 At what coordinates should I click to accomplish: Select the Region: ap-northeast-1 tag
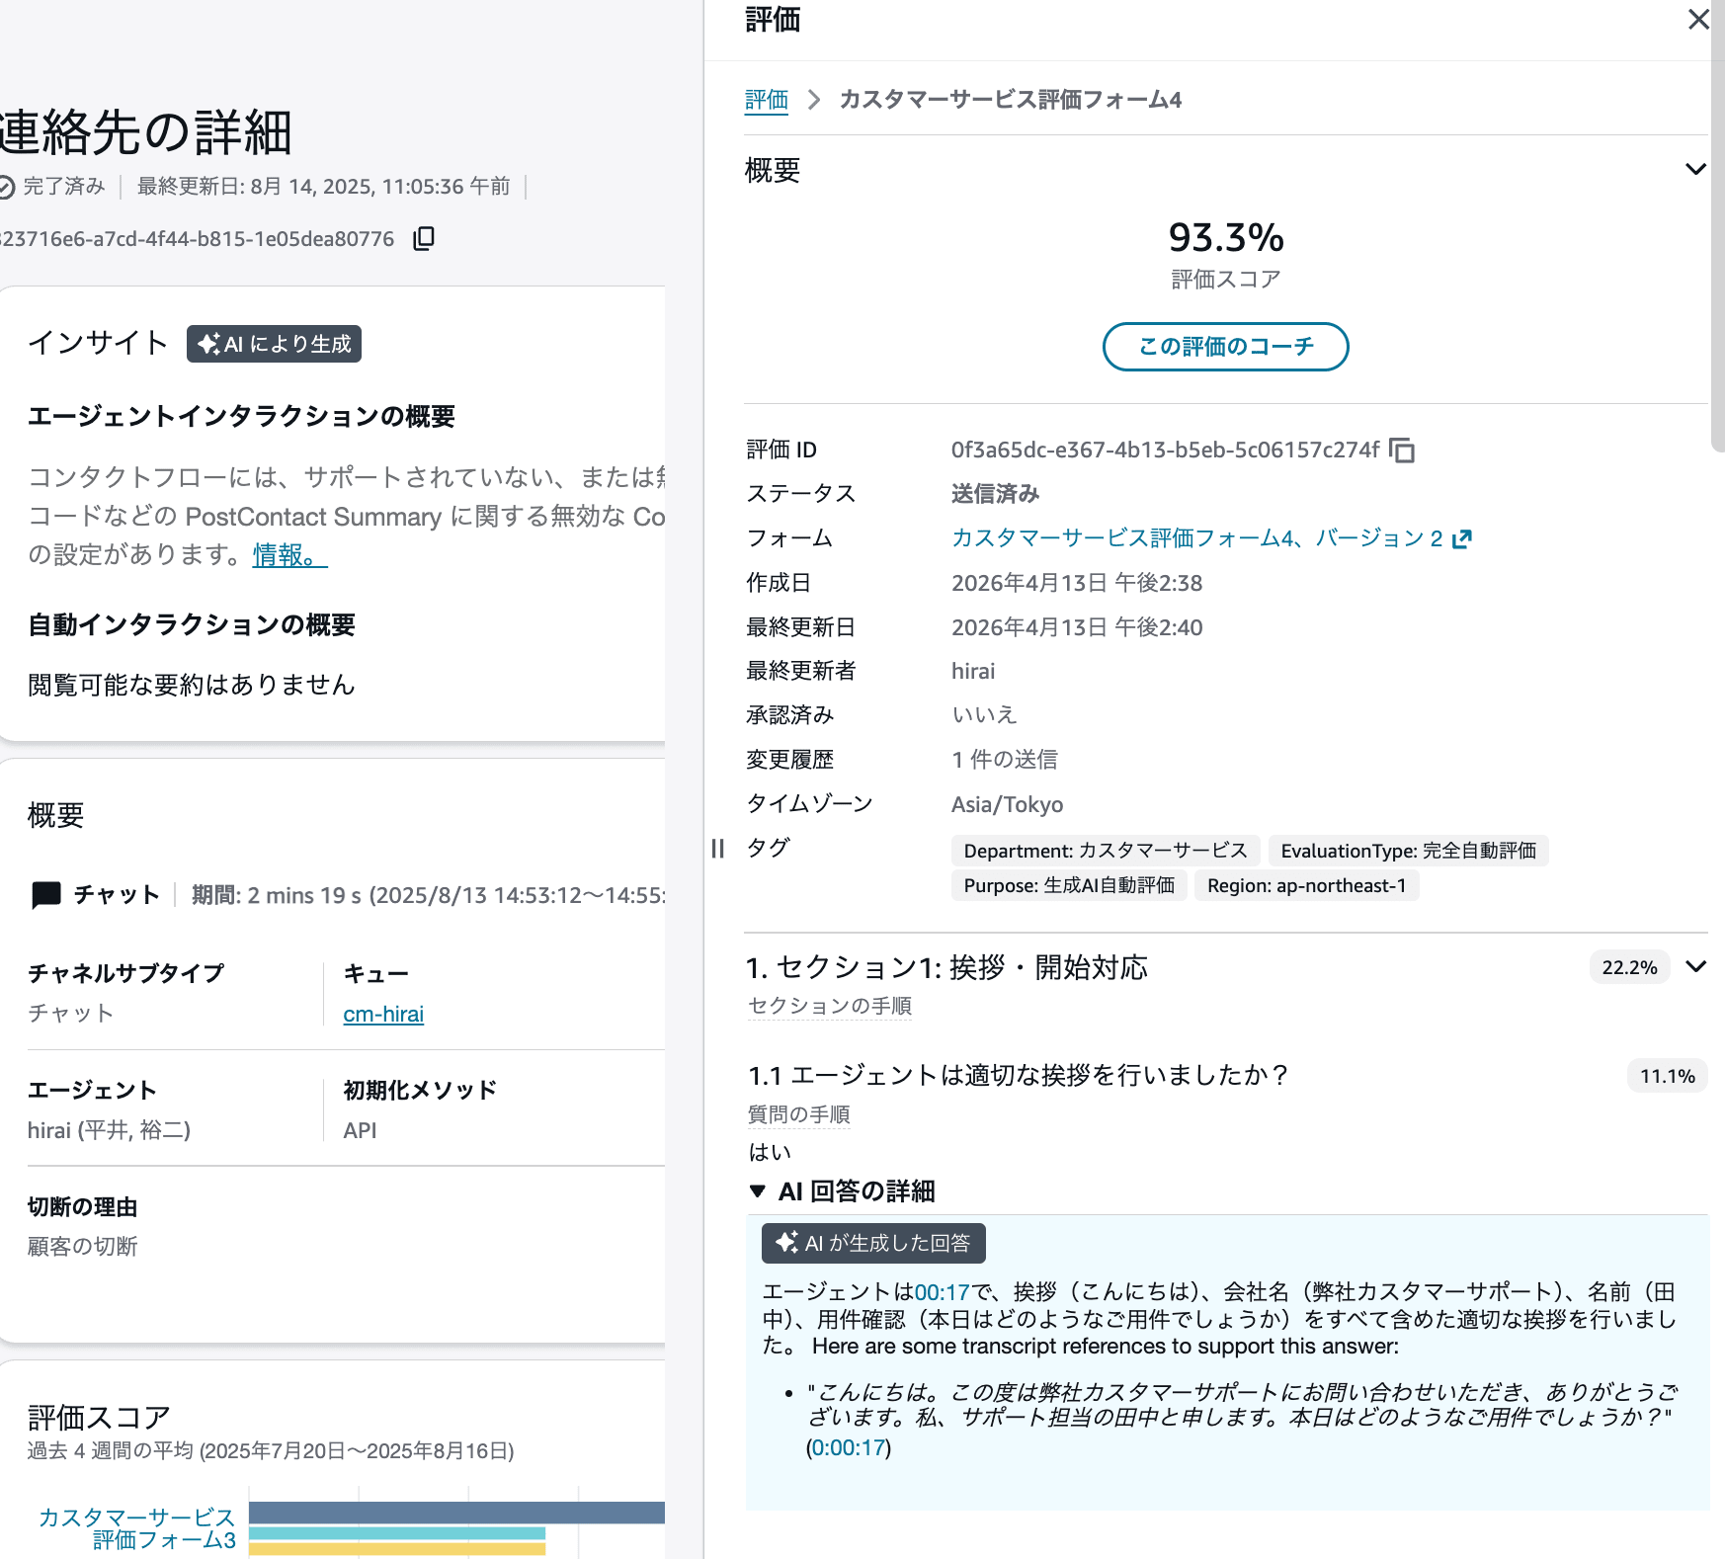(x=1306, y=885)
